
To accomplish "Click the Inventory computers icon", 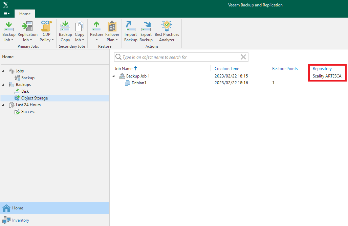I will 6,220.
